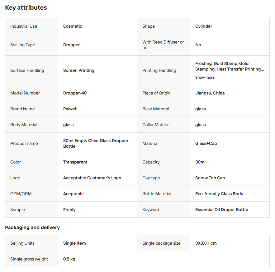Viewport: 275px width, 272px height.
Task: Click the Single item selling units value
Action: coord(74,243)
